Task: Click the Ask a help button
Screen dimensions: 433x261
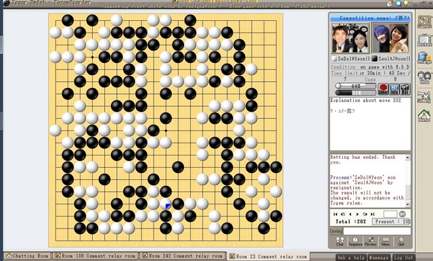Action: tap(351, 258)
